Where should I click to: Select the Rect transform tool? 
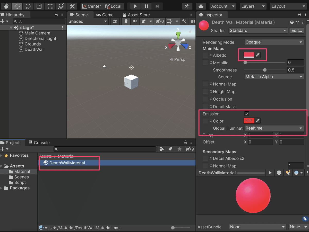[50, 6]
